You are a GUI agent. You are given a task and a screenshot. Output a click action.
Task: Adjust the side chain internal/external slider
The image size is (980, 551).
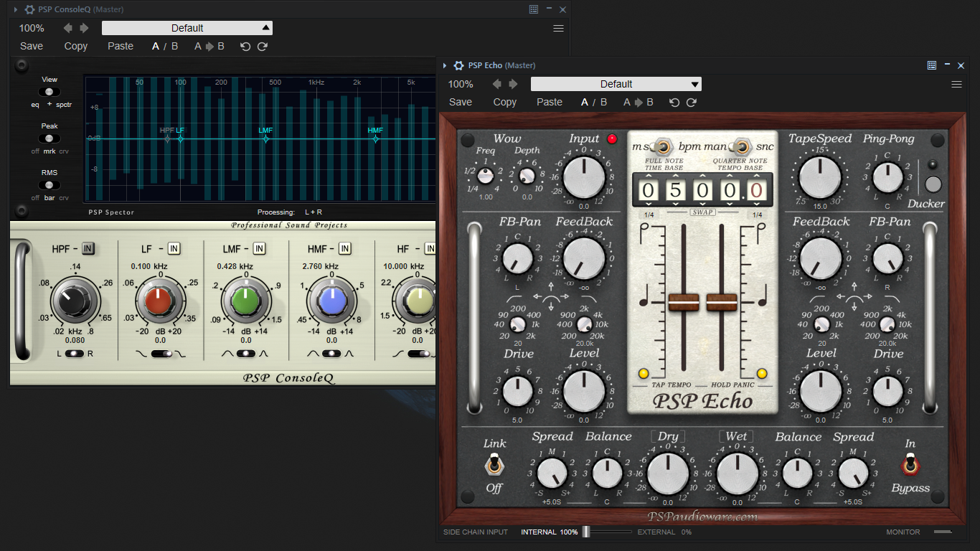607,532
